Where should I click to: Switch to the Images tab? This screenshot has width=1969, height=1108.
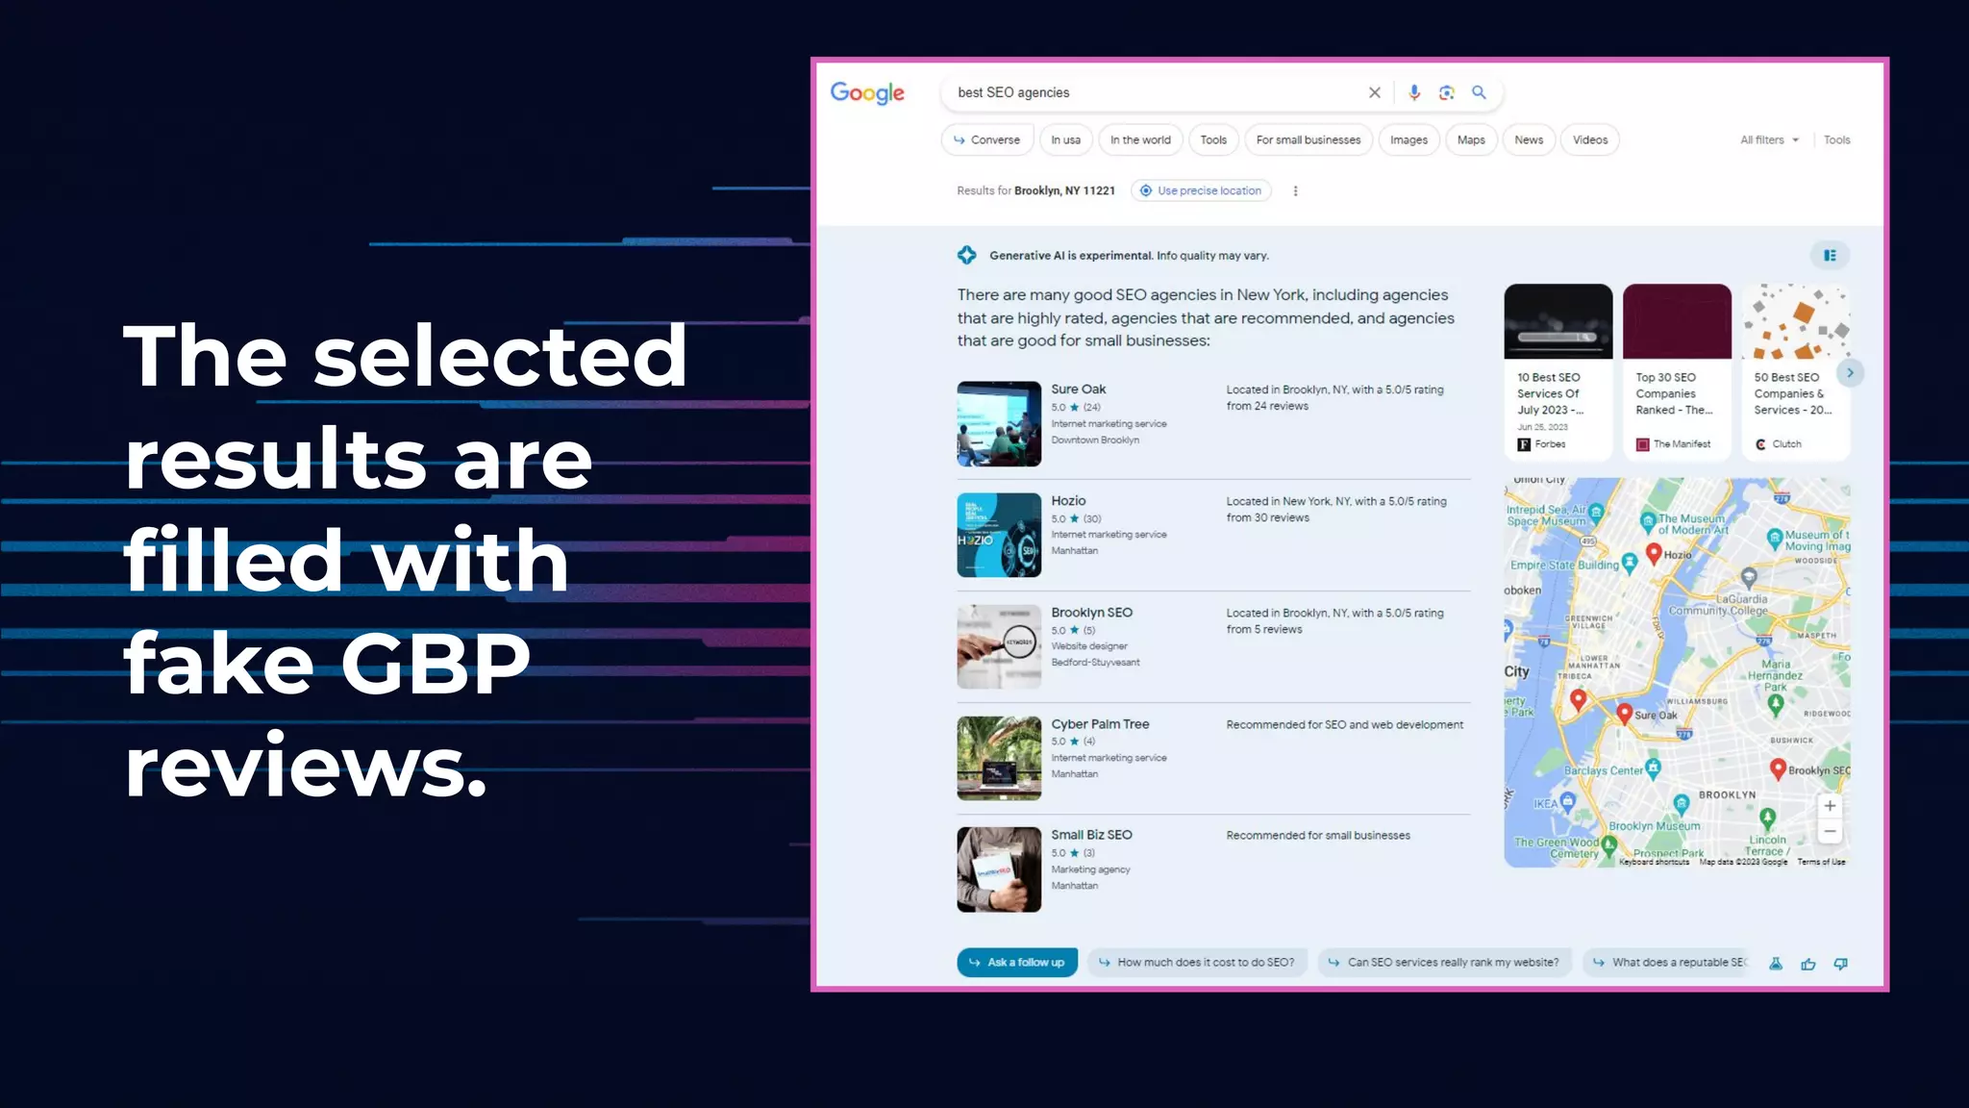tap(1408, 139)
